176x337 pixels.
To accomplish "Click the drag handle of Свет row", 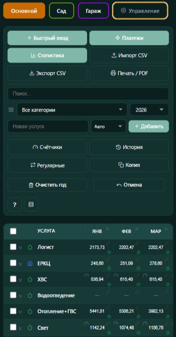I will pyautogui.click(x=20, y=328).
